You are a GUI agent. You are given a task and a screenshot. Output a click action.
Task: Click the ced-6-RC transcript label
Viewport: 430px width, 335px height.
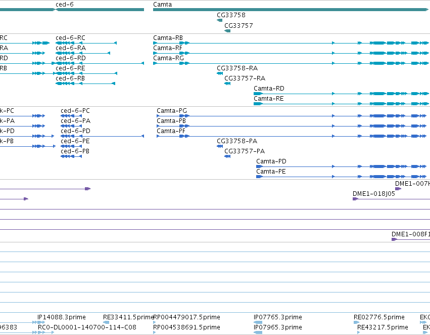point(70,37)
